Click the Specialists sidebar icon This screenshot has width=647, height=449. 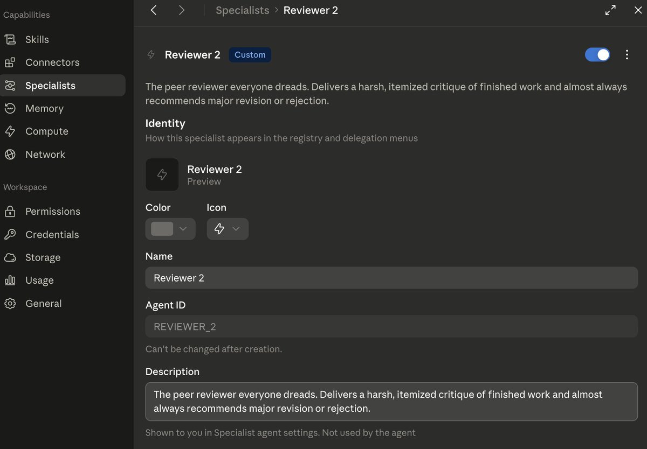click(x=10, y=86)
